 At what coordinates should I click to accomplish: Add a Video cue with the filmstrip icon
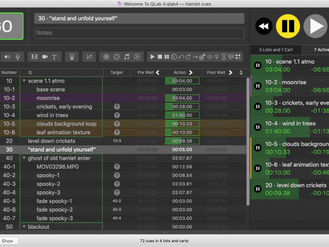click(35, 57)
